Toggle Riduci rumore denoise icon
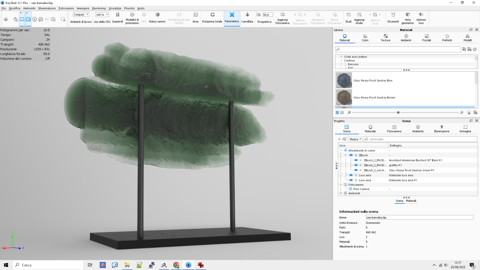480x270 pixels. 157,15
